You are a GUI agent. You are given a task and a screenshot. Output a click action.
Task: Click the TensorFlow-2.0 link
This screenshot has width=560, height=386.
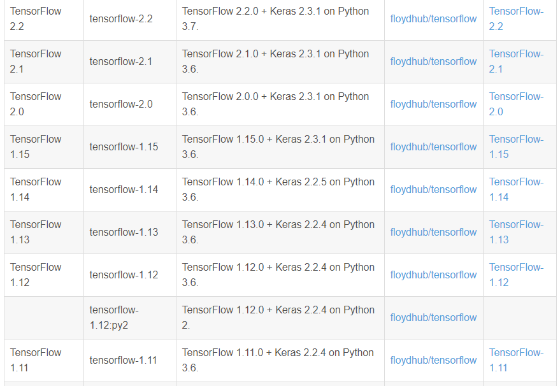(516, 104)
